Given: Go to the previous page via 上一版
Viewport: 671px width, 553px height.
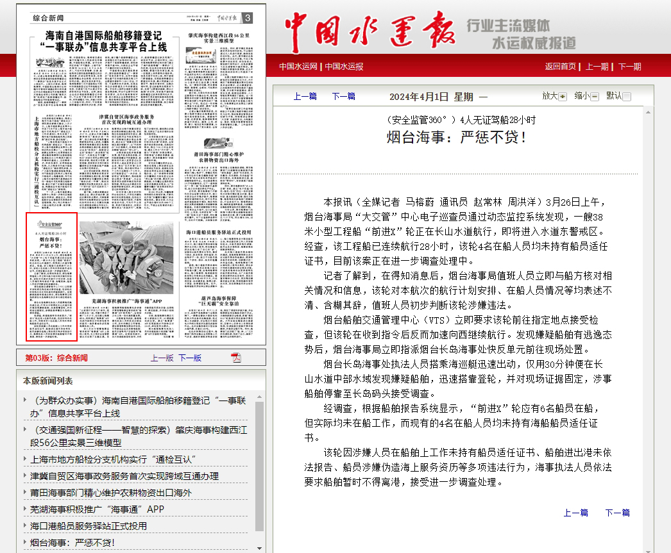Looking at the screenshot, I should click(x=162, y=358).
